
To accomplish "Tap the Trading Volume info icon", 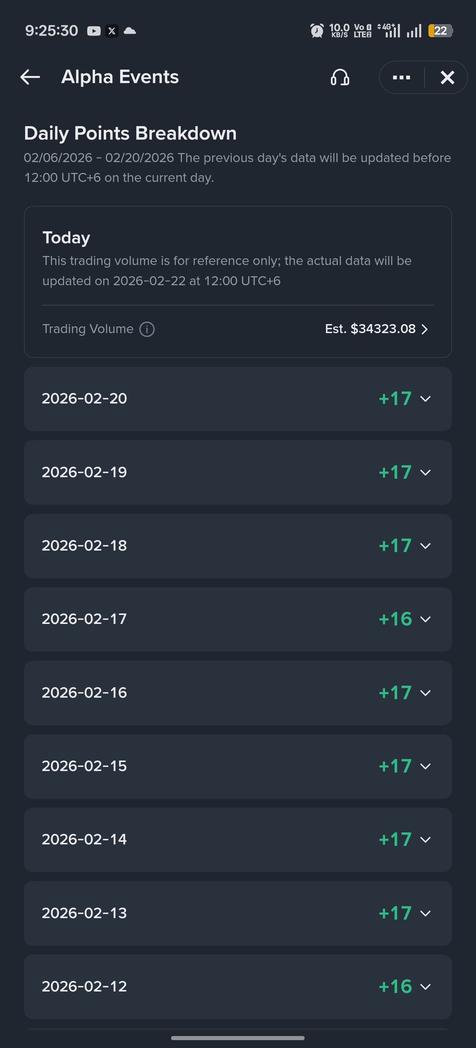I will (x=147, y=329).
